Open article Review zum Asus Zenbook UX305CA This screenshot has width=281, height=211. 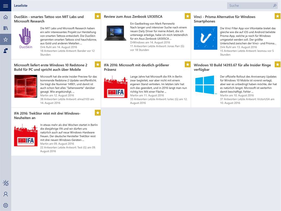(x=133, y=17)
